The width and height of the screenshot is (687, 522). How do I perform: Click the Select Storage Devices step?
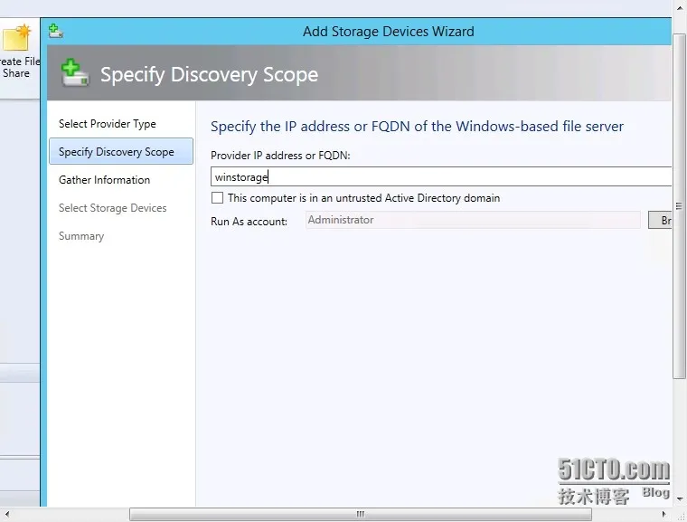coord(112,208)
